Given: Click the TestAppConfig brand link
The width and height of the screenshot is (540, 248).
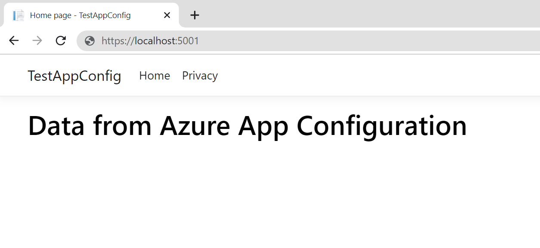Looking at the screenshot, I should click(x=74, y=76).
